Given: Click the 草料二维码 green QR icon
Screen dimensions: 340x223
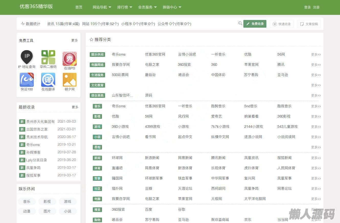Looking at the screenshot, I should pos(48,57).
